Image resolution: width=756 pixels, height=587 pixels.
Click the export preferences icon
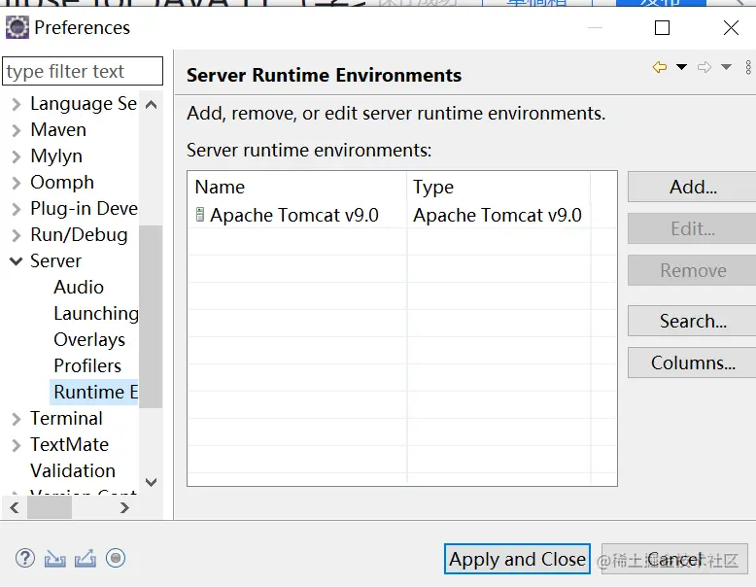click(86, 558)
